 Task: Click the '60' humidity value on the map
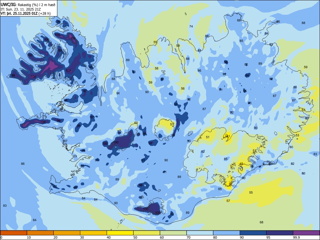coord(136,123)
